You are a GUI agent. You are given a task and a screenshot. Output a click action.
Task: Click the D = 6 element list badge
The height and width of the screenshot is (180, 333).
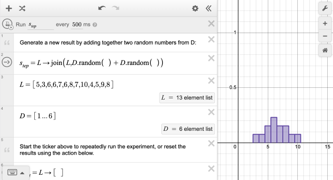pos(188,129)
